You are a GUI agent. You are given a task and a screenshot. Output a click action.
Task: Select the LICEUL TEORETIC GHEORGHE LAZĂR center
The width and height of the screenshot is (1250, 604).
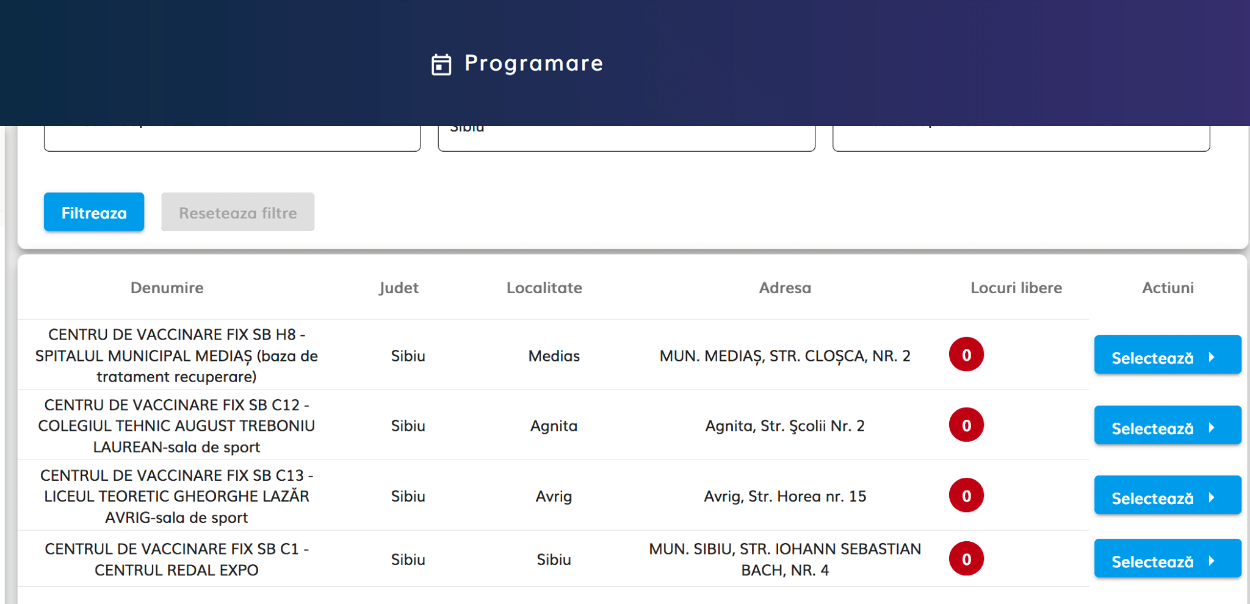1167,495
